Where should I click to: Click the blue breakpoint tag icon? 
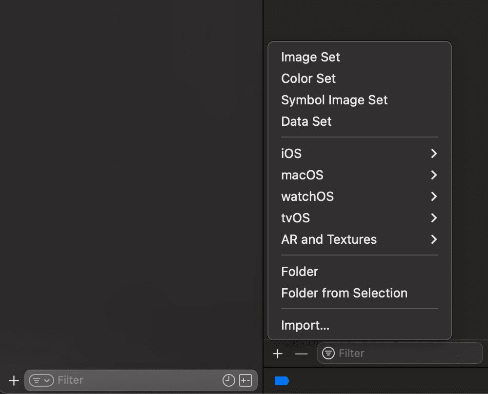tap(282, 381)
